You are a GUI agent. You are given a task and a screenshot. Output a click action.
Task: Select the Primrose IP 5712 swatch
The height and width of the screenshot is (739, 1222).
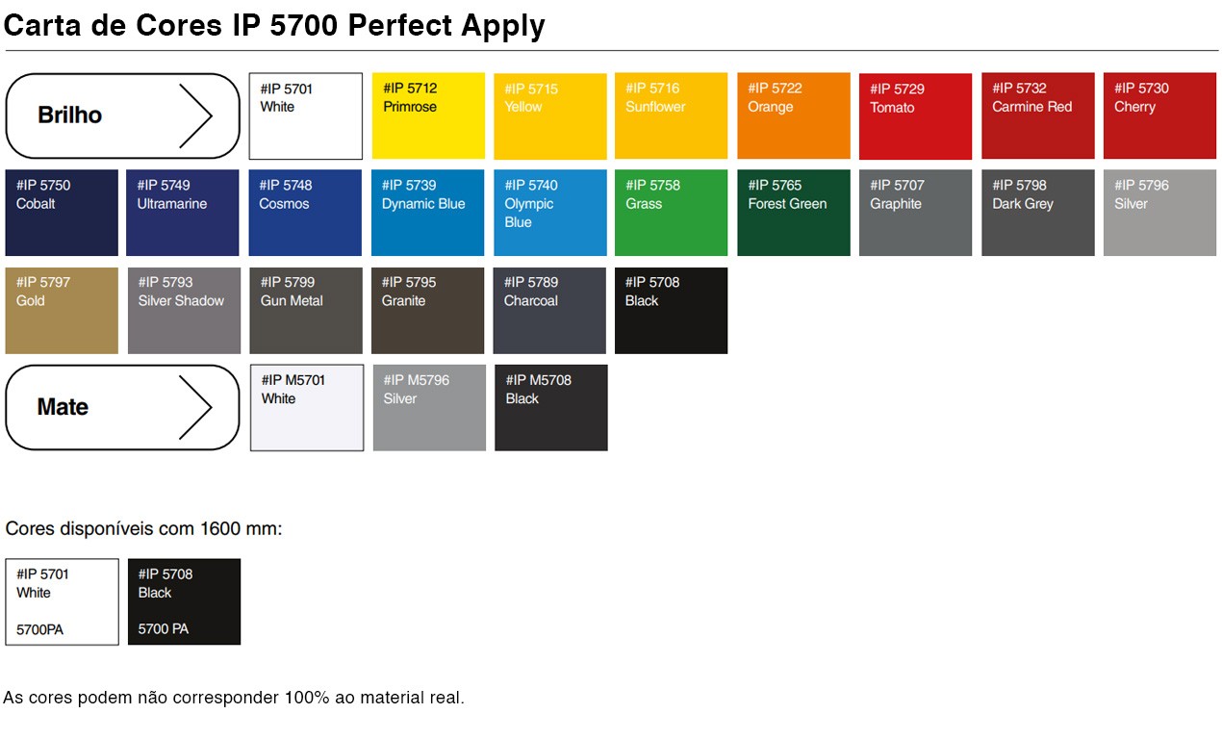[428, 115]
